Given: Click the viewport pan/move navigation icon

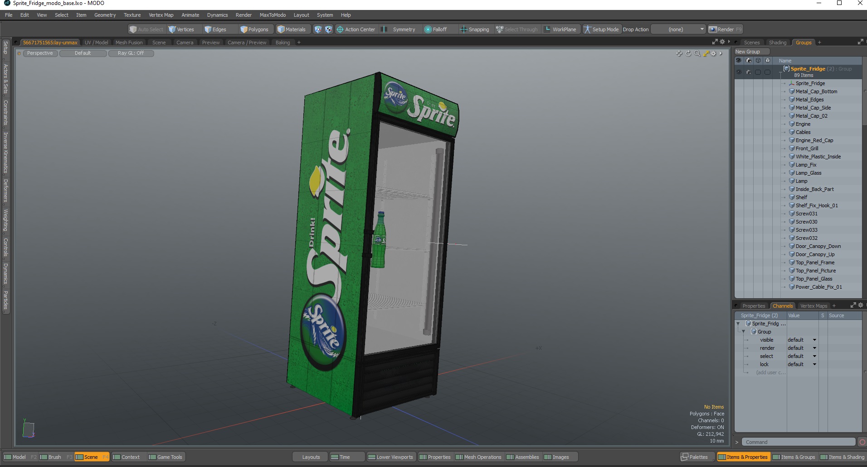Looking at the screenshot, I should (679, 53).
